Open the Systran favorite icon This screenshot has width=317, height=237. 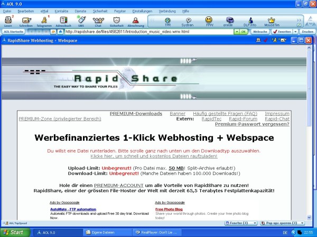coord(188,22)
